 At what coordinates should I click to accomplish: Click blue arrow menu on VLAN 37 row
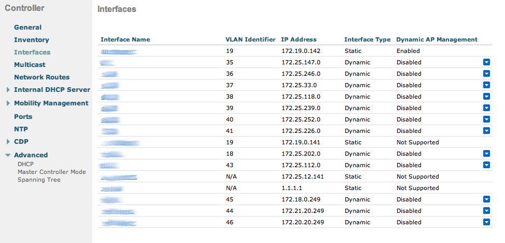(x=486, y=85)
